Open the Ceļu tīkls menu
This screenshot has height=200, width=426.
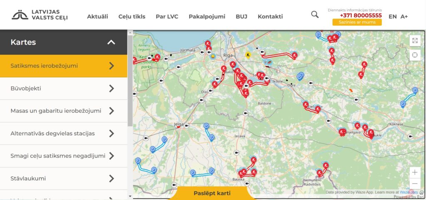[132, 17]
